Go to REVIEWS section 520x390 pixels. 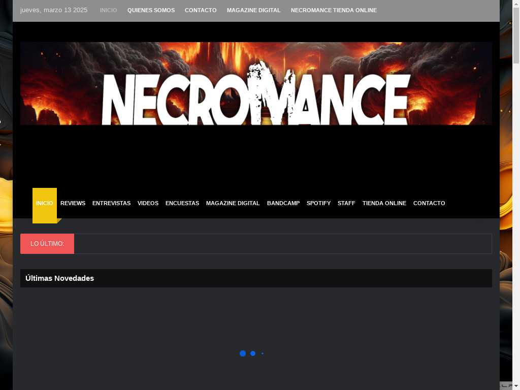click(x=73, y=203)
